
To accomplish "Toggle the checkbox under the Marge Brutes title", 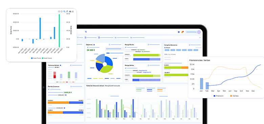I will pyautogui.click(x=126, y=47).
